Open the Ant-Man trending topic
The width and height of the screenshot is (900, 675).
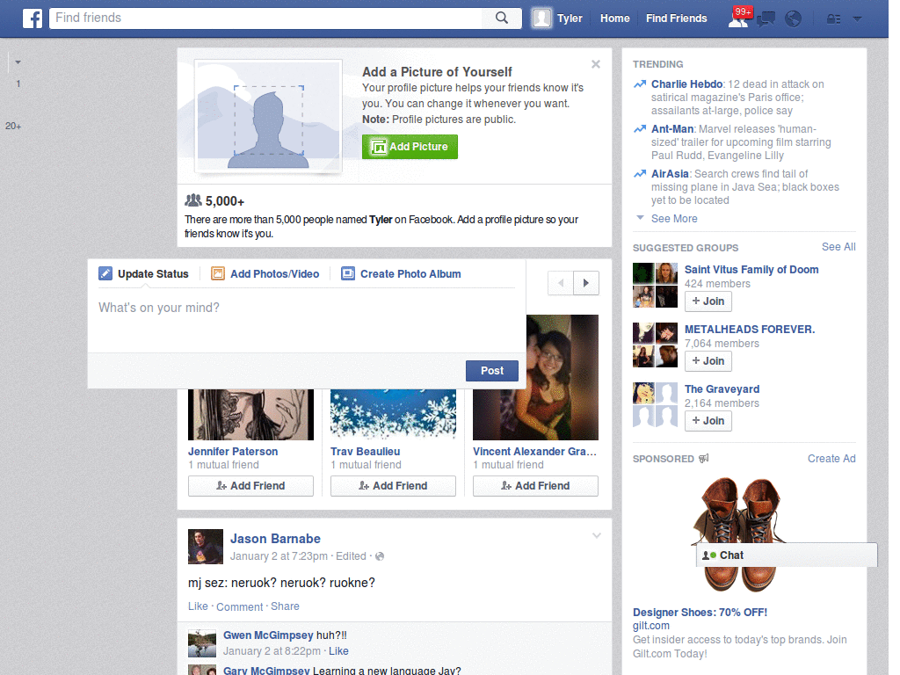coord(672,129)
